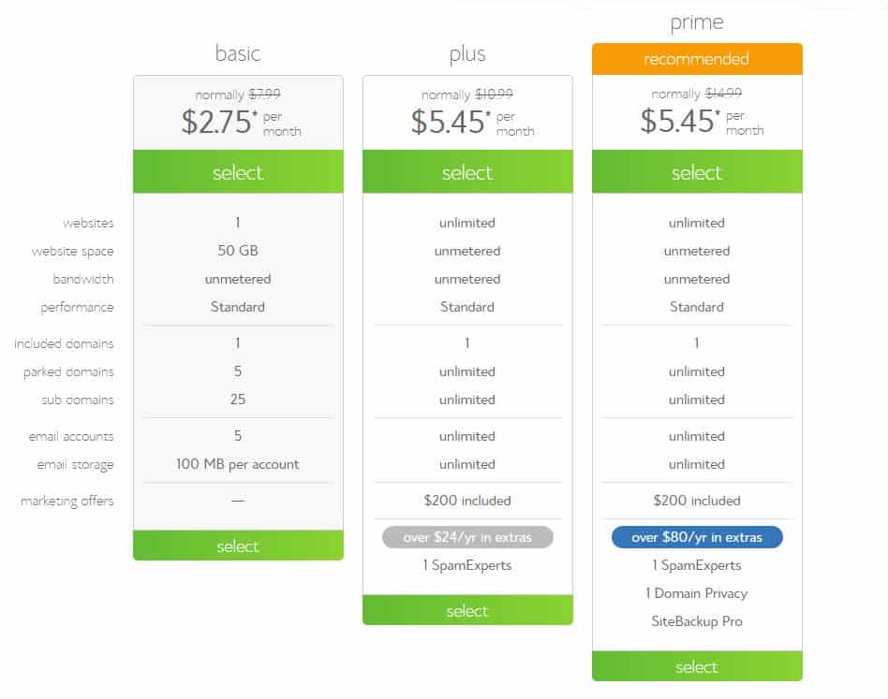The height and width of the screenshot is (699, 888).
Task: Click 1 Domain Privacy in prime plan
Action: 697,593
